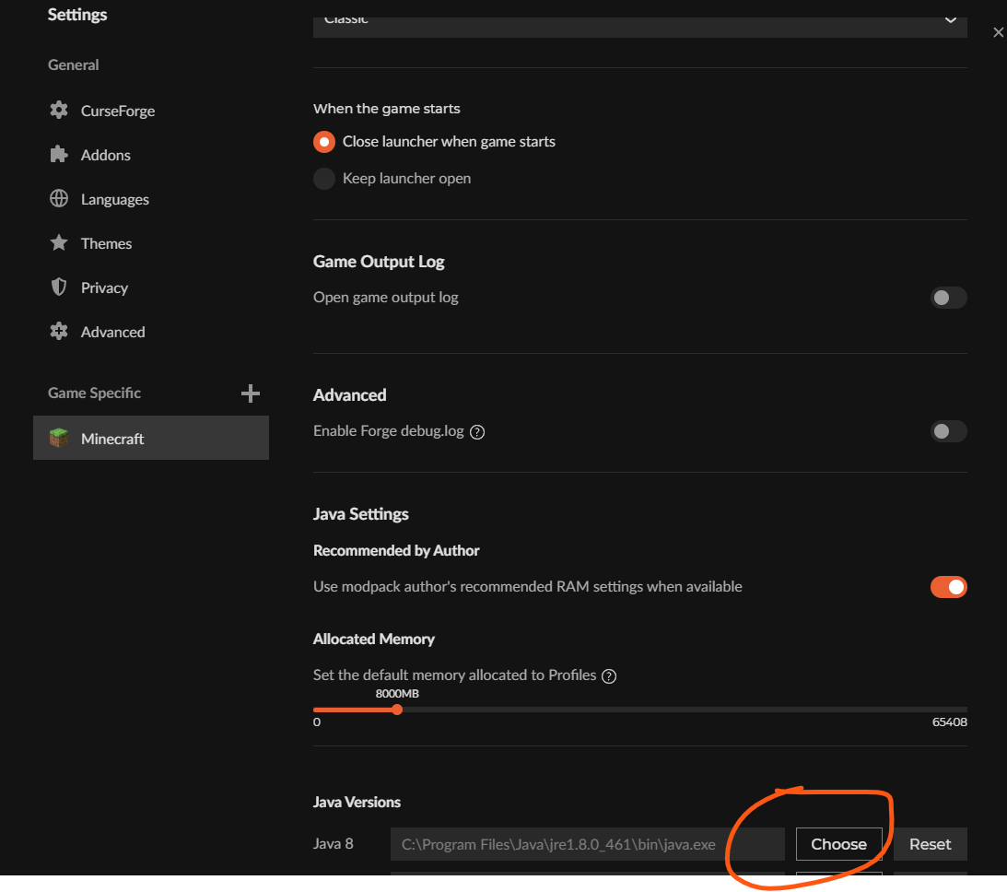This screenshot has width=1007, height=892.
Task: Add a game with the plus icon
Action: (x=250, y=393)
